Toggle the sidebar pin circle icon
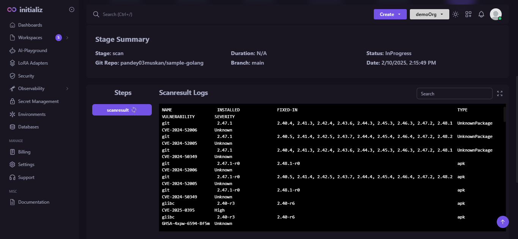The height and width of the screenshot is (239, 518). 72,9
